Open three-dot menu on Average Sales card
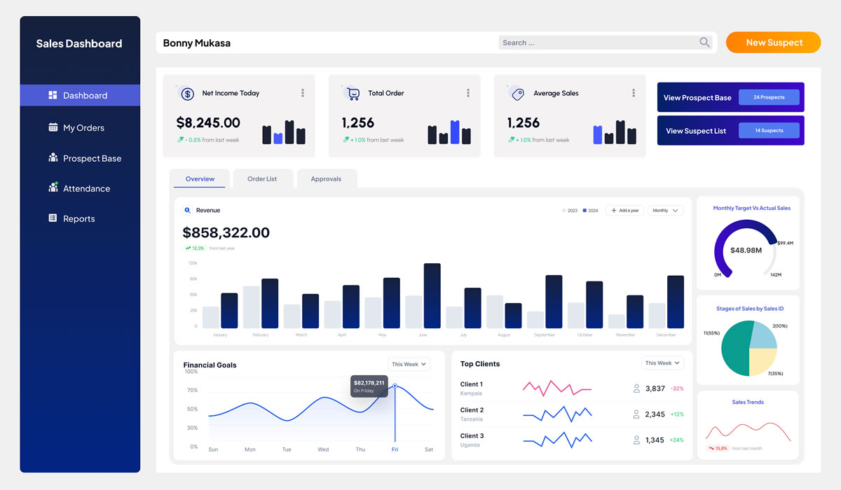 pyautogui.click(x=634, y=93)
